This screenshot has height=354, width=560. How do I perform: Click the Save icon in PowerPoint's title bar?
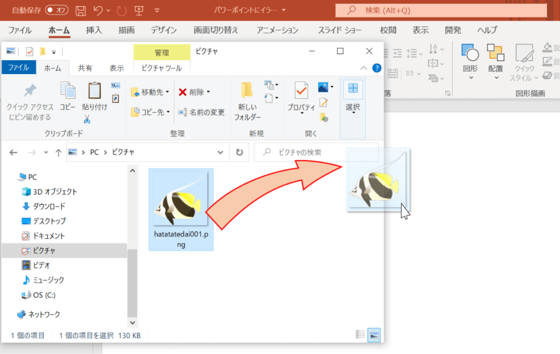80,9
